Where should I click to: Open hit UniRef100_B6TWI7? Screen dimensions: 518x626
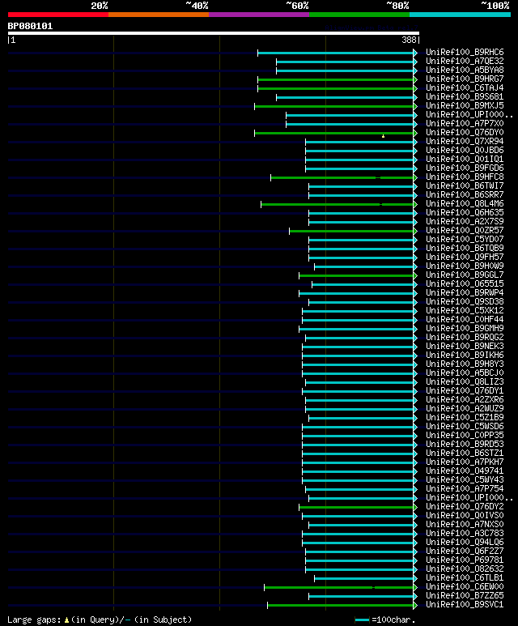(465, 186)
